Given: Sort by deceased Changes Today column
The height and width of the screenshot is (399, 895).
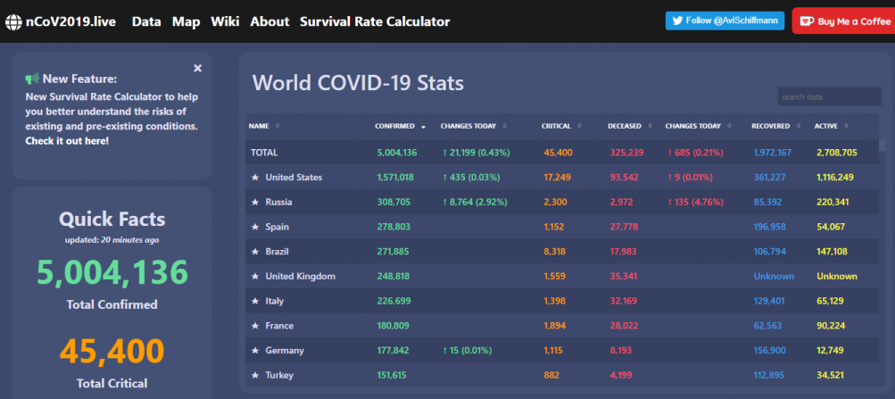Looking at the screenshot, I should coord(699,126).
